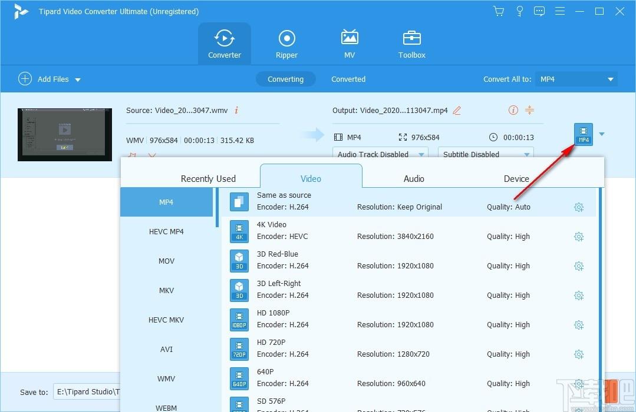Screen dimensions: 636x412
Task: Show the Converting list
Action: [285, 79]
